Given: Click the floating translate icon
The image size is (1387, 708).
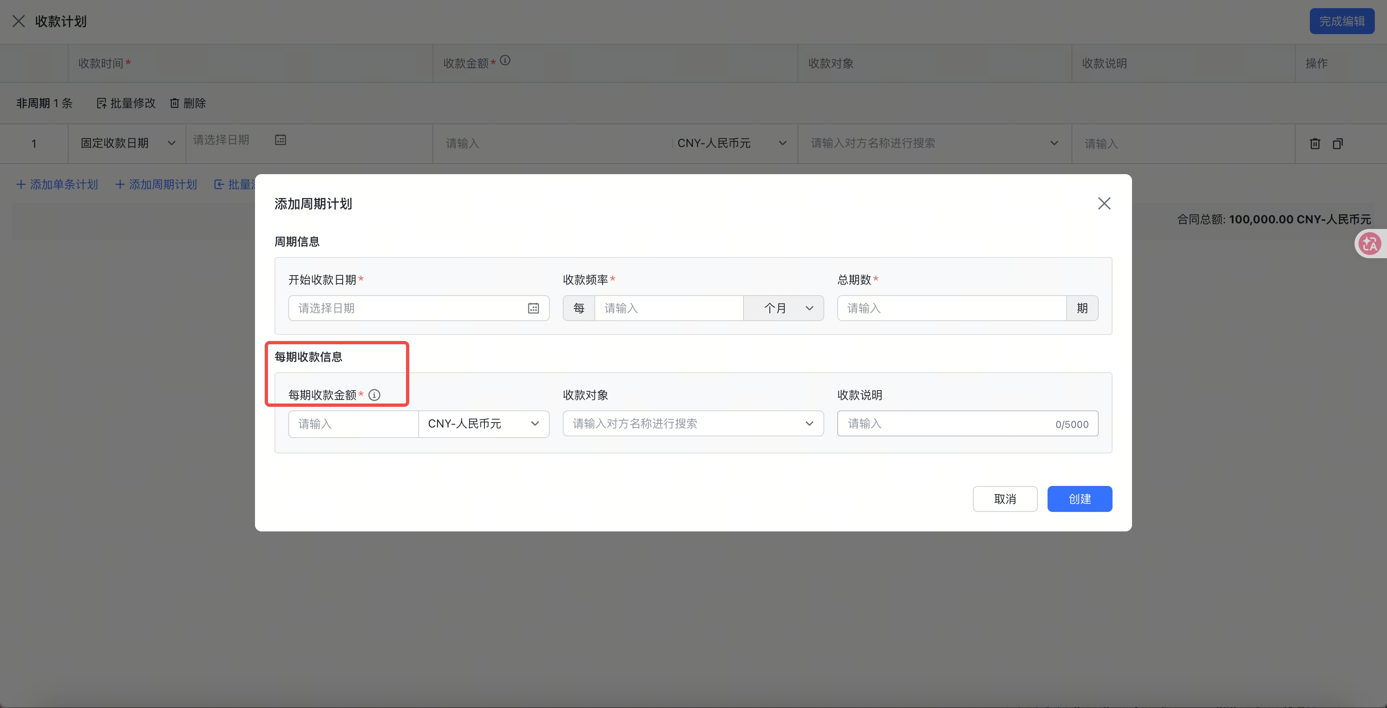Looking at the screenshot, I should [1370, 244].
